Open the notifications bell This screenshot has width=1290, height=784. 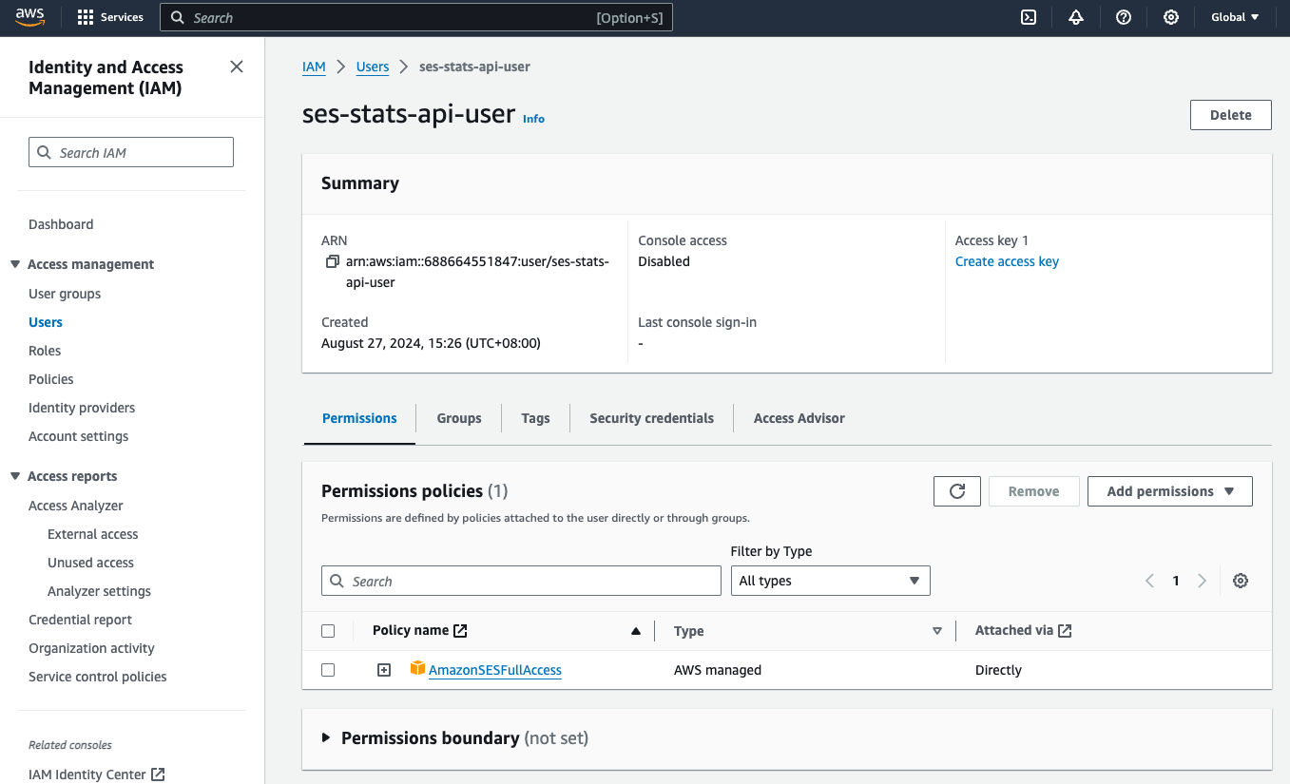click(x=1075, y=17)
